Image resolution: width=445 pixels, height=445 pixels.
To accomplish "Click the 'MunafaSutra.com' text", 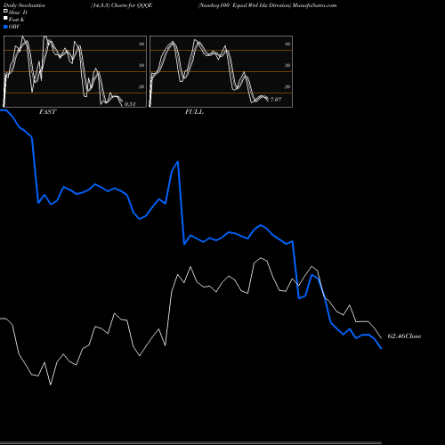I will point(314,5).
